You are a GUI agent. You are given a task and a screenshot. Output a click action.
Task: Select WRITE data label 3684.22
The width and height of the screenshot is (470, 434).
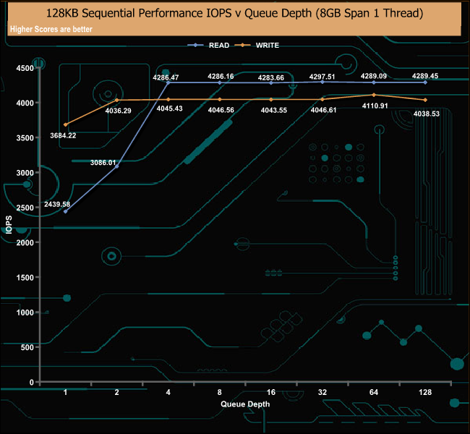coord(63,135)
